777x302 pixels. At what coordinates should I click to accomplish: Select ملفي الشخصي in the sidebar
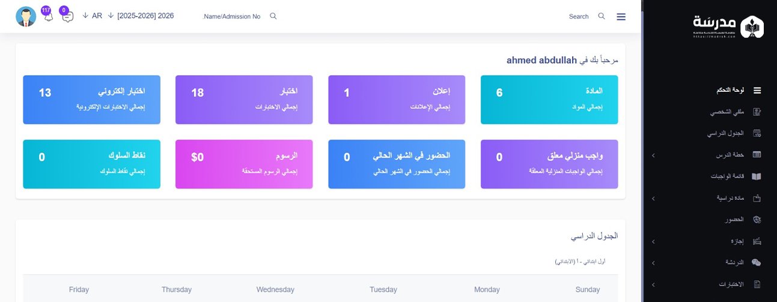tap(727, 112)
